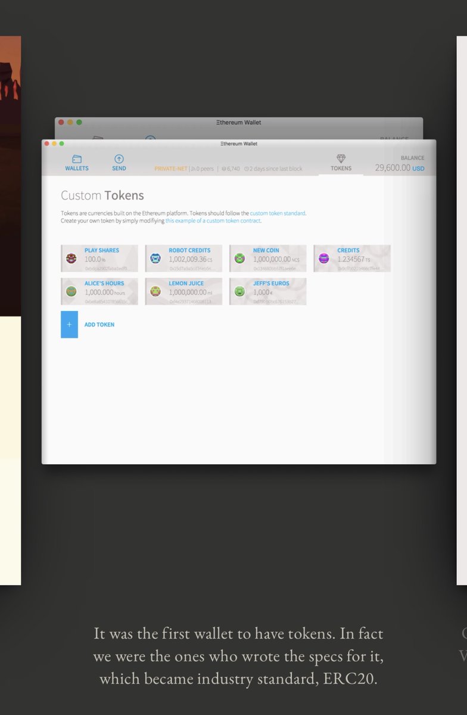Screen dimensions: 467x715
Task: Open the Wallets tab
Action: pyautogui.click(x=77, y=163)
